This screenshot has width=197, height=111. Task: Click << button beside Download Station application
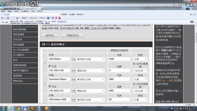coord(74,79)
